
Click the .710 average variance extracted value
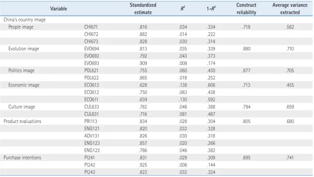(x=290, y=49)
